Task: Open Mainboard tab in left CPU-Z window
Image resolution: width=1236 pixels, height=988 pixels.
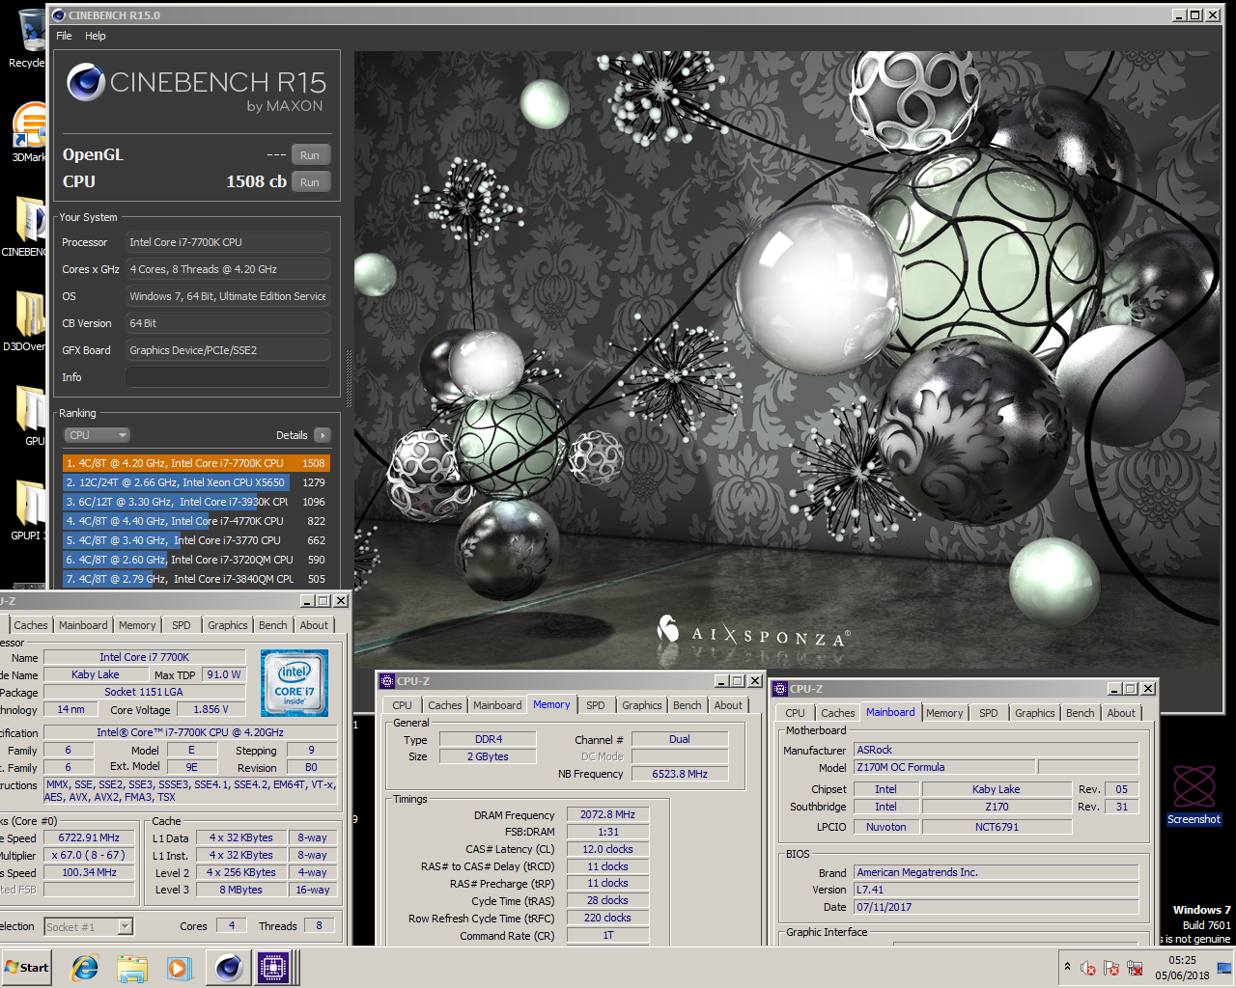Action: pos(83,625)
